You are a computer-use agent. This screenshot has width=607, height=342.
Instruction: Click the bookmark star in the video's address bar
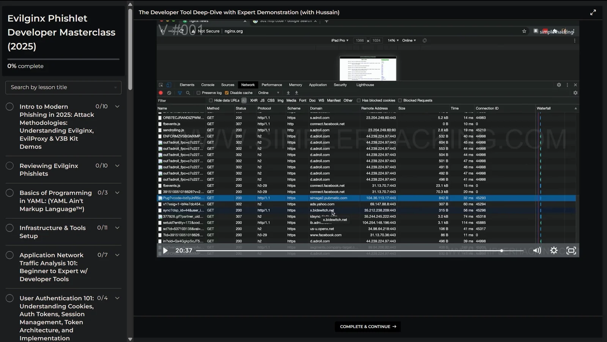pos(524,31)
